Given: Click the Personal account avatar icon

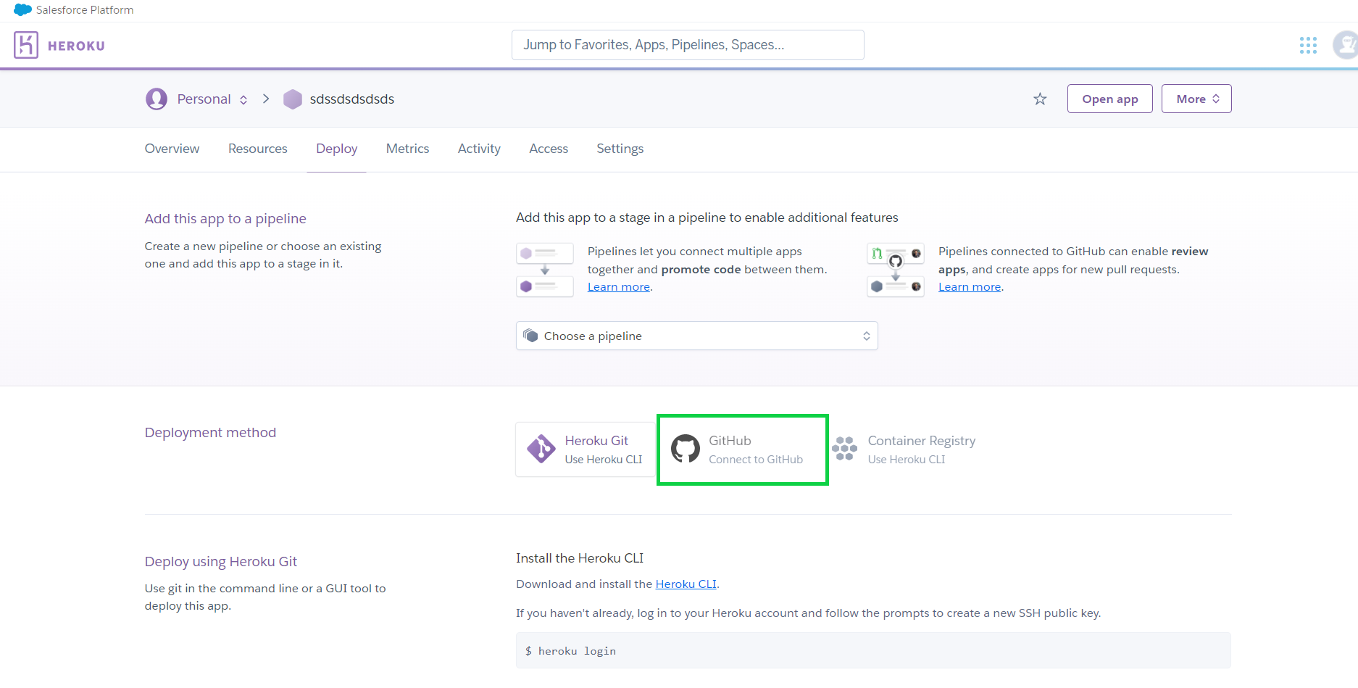Looking at the screenshot, I should coord(157,99).
